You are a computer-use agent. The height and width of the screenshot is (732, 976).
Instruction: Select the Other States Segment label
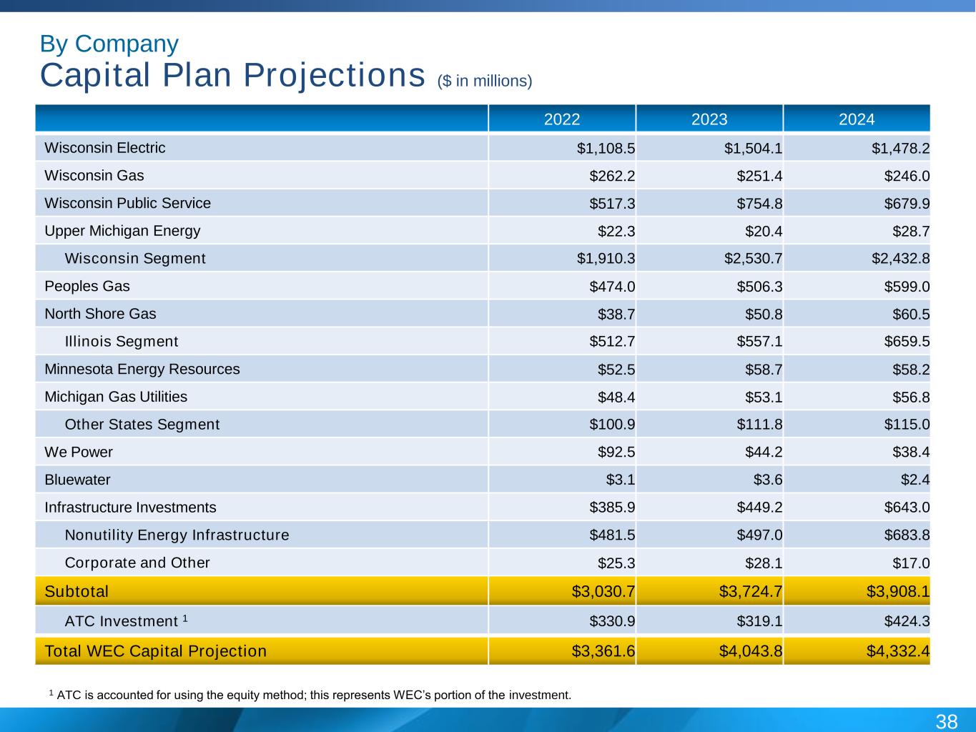point(142,425)
